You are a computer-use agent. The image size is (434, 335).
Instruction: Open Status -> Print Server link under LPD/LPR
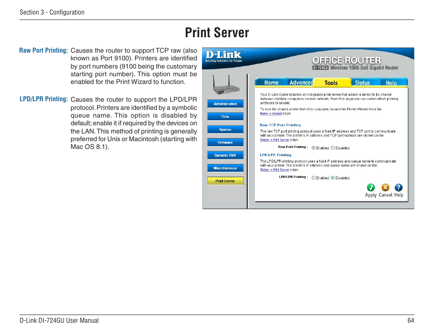[x=274, y=170]
